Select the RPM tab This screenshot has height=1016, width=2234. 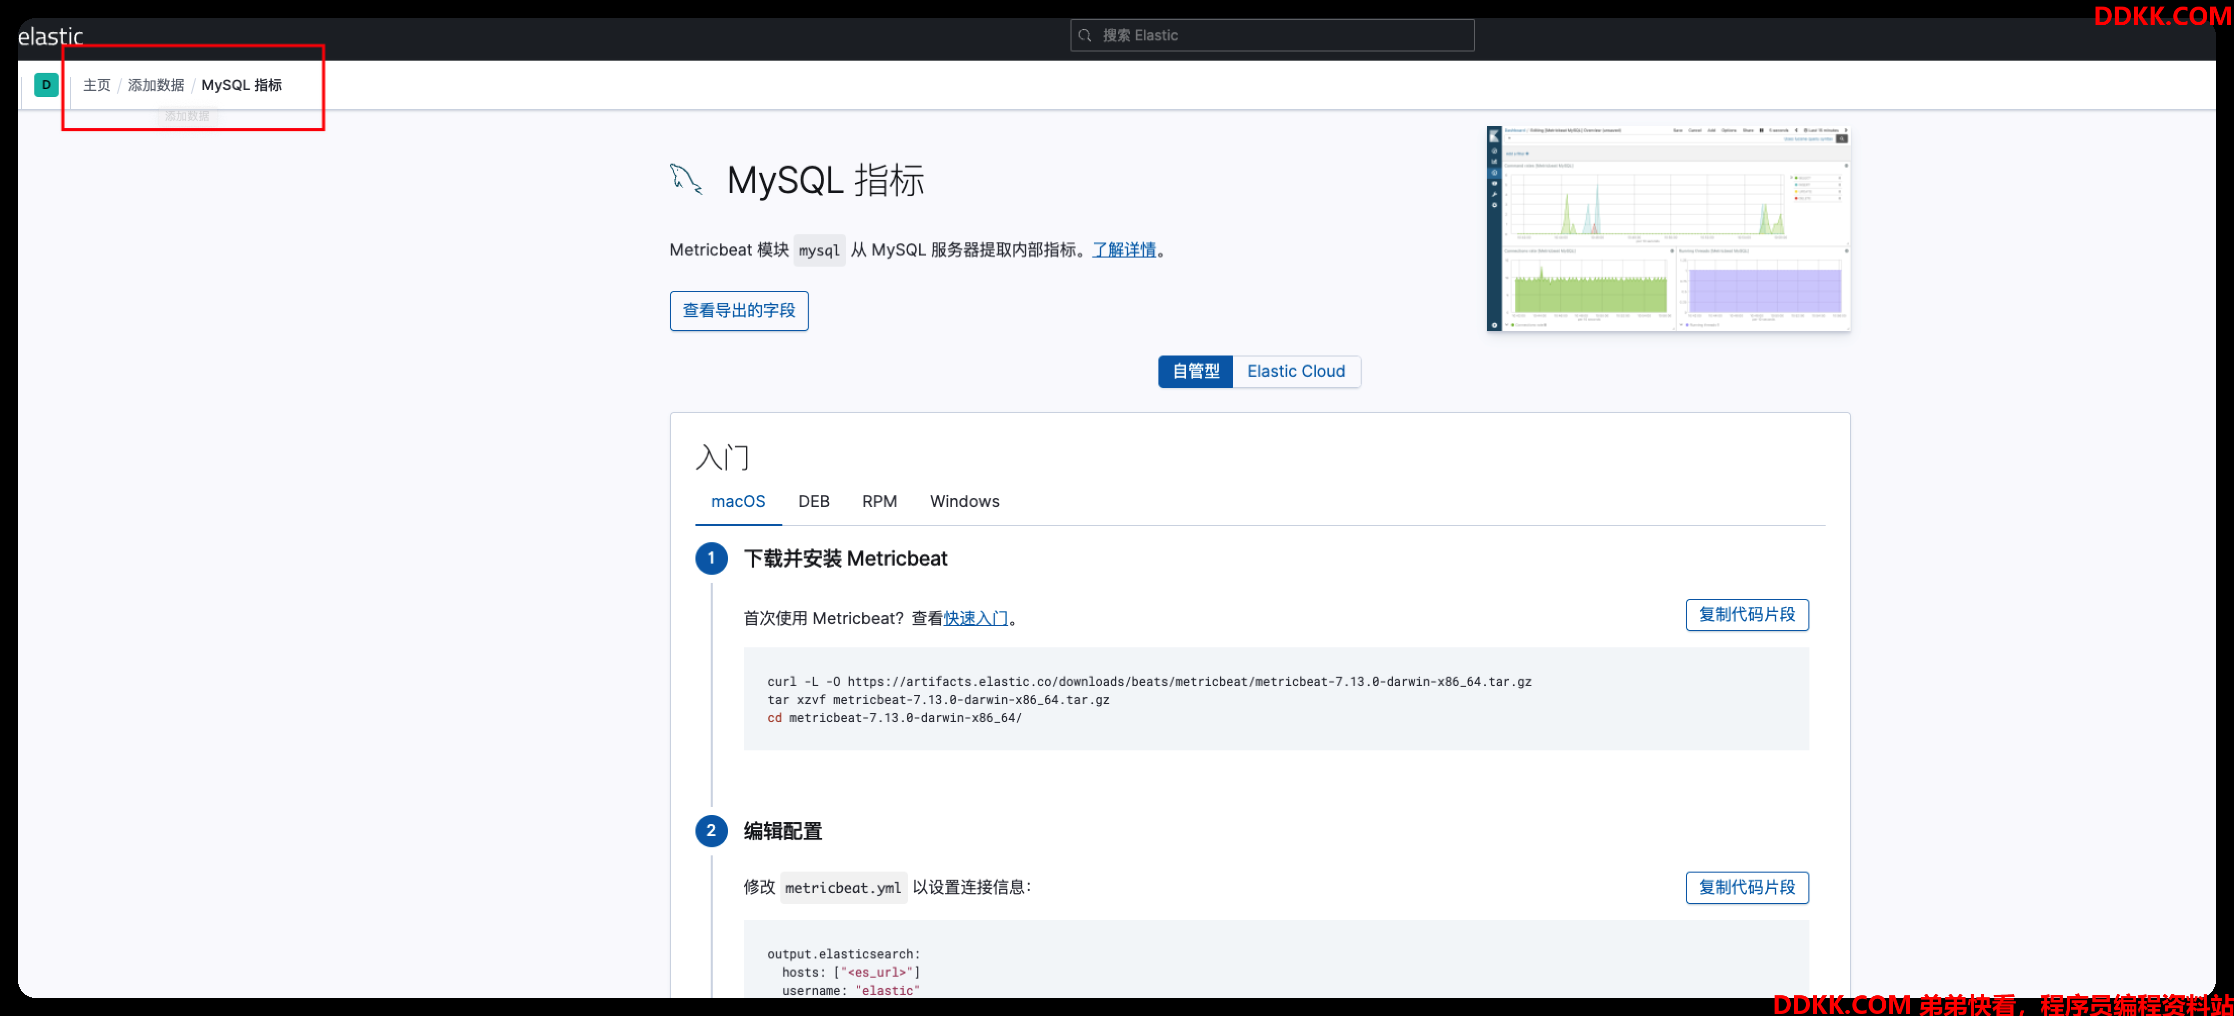point(879,501)
